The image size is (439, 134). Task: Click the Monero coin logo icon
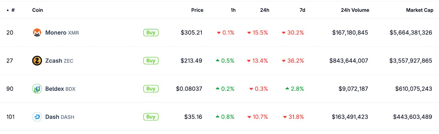coord(37,33)
